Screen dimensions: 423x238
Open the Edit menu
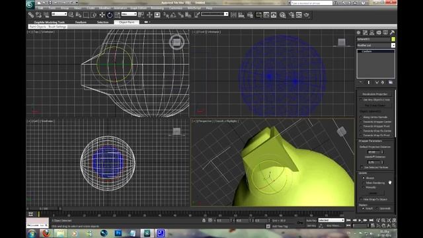(41, 8)
